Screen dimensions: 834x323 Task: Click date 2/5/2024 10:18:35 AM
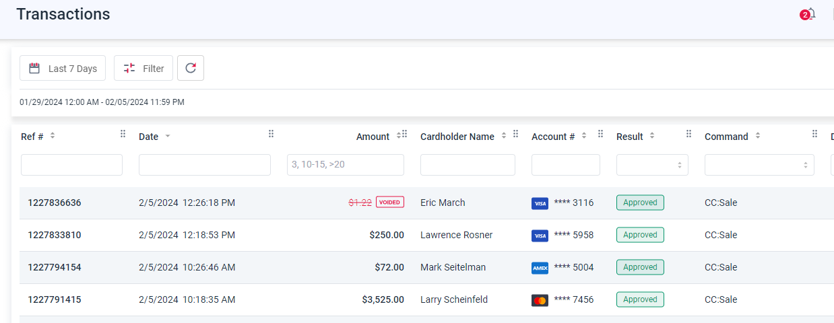point(187,299)
